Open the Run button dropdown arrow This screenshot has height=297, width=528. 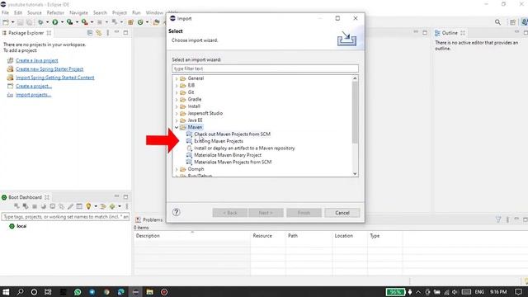62,22
